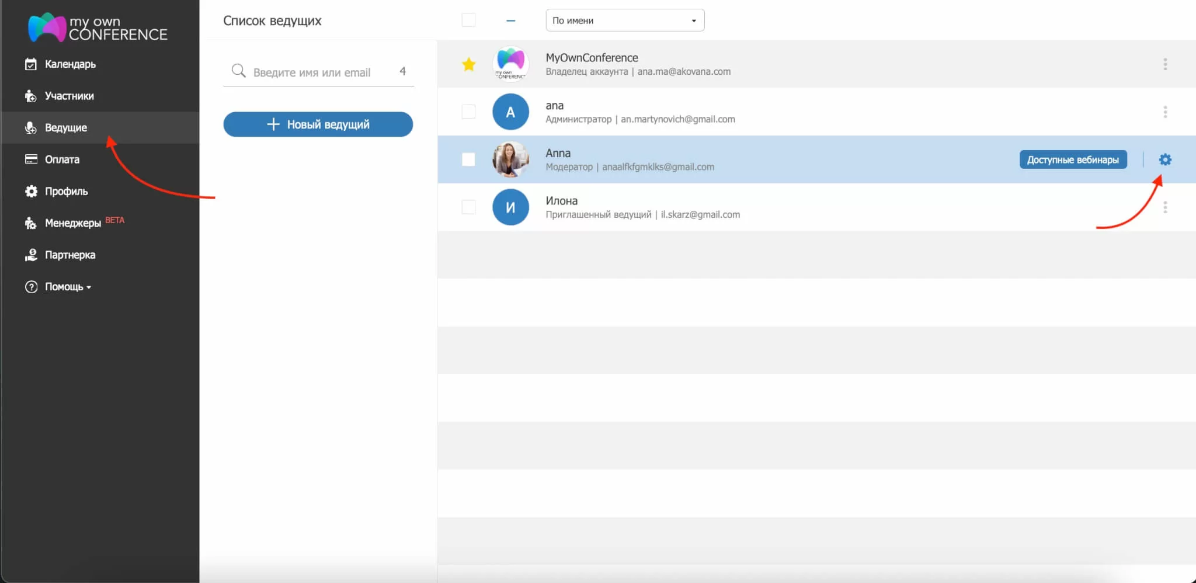Open three-dot menu for MyOwnConference owner
1196x583 pixels.
click(x=1164, y=64)
